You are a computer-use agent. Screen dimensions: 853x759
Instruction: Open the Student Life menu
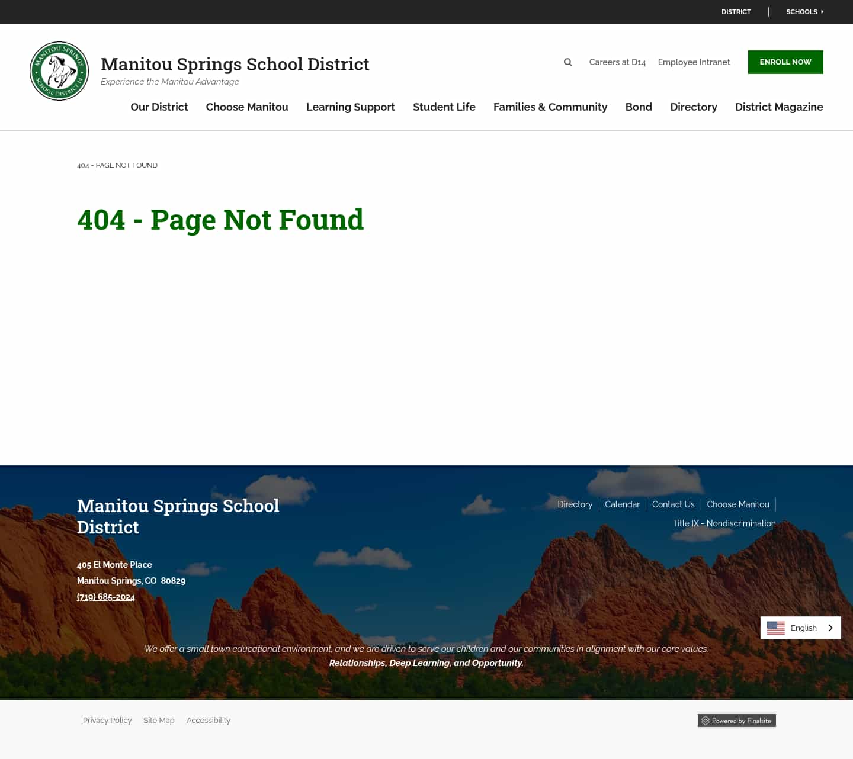click(x=444, y=107)
